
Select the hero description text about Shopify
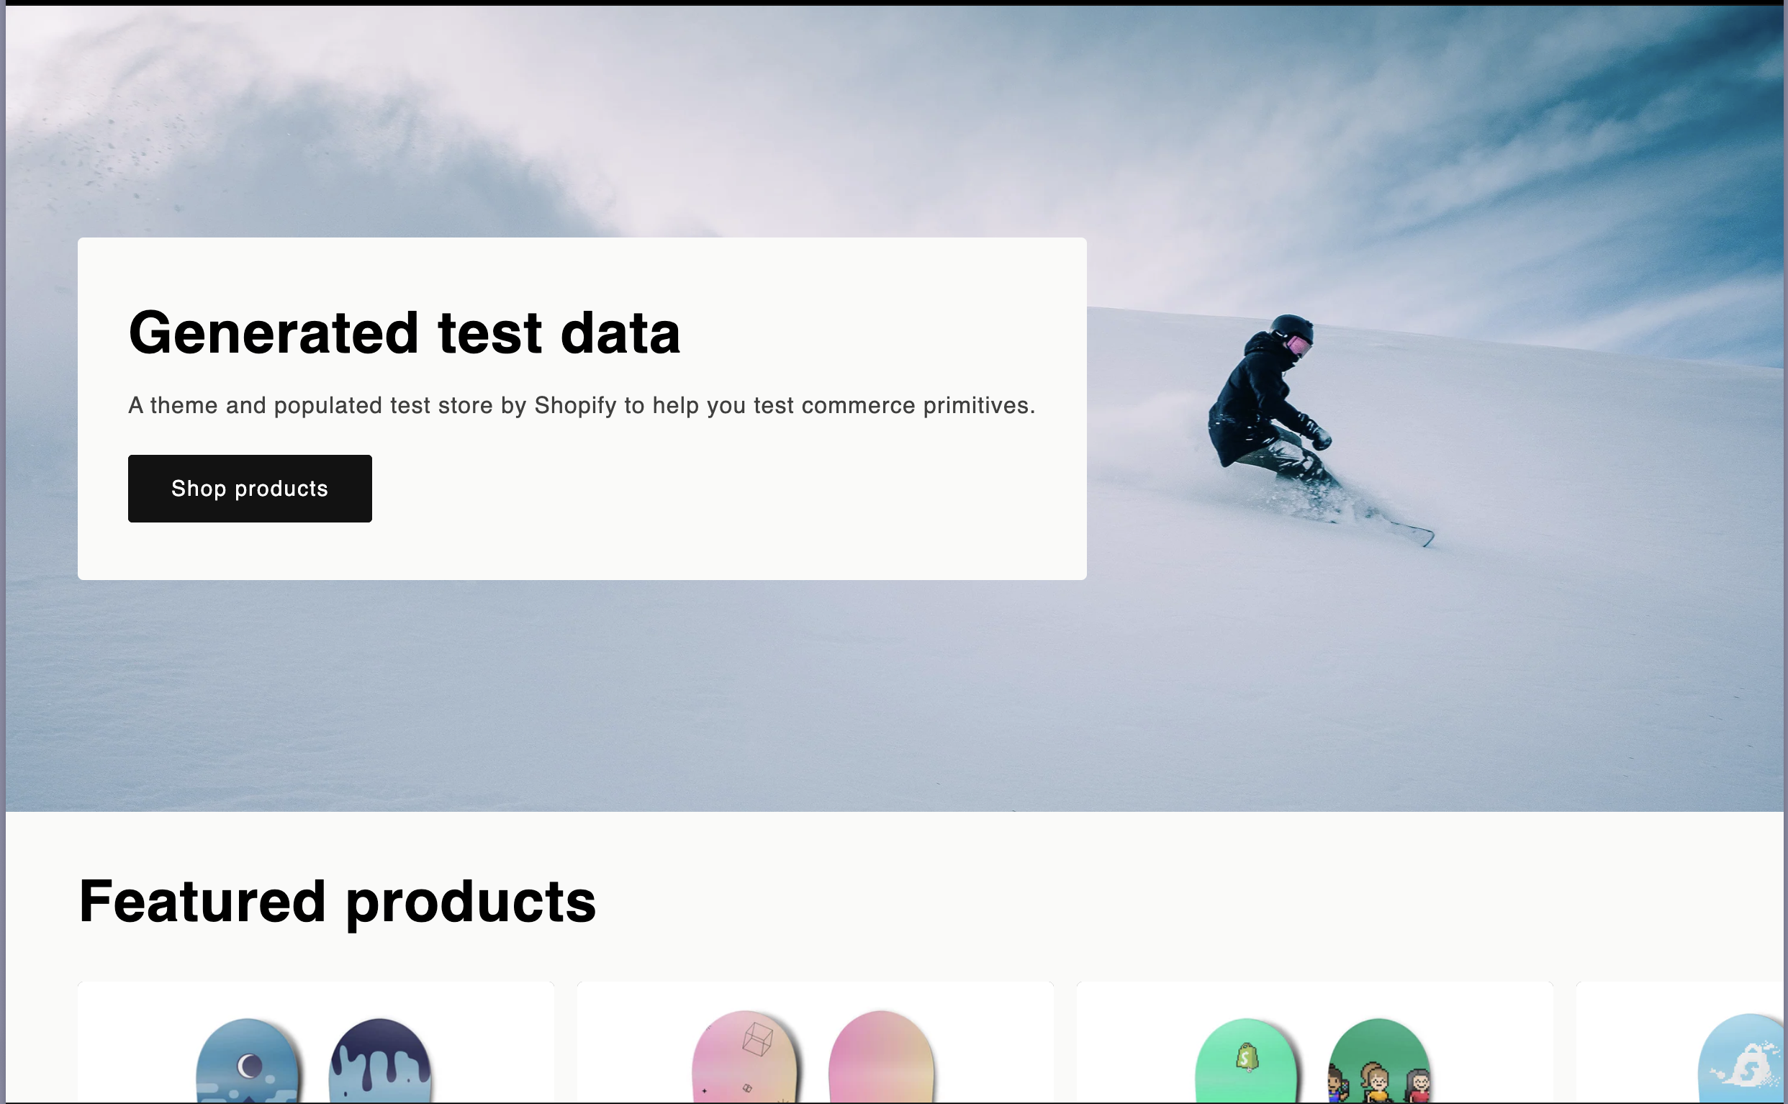(582, 405)
